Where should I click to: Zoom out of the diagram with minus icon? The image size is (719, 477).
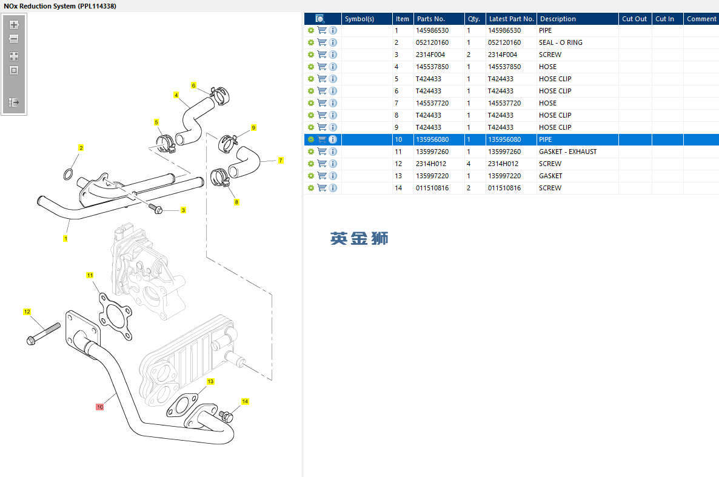[x=14, y=39]
